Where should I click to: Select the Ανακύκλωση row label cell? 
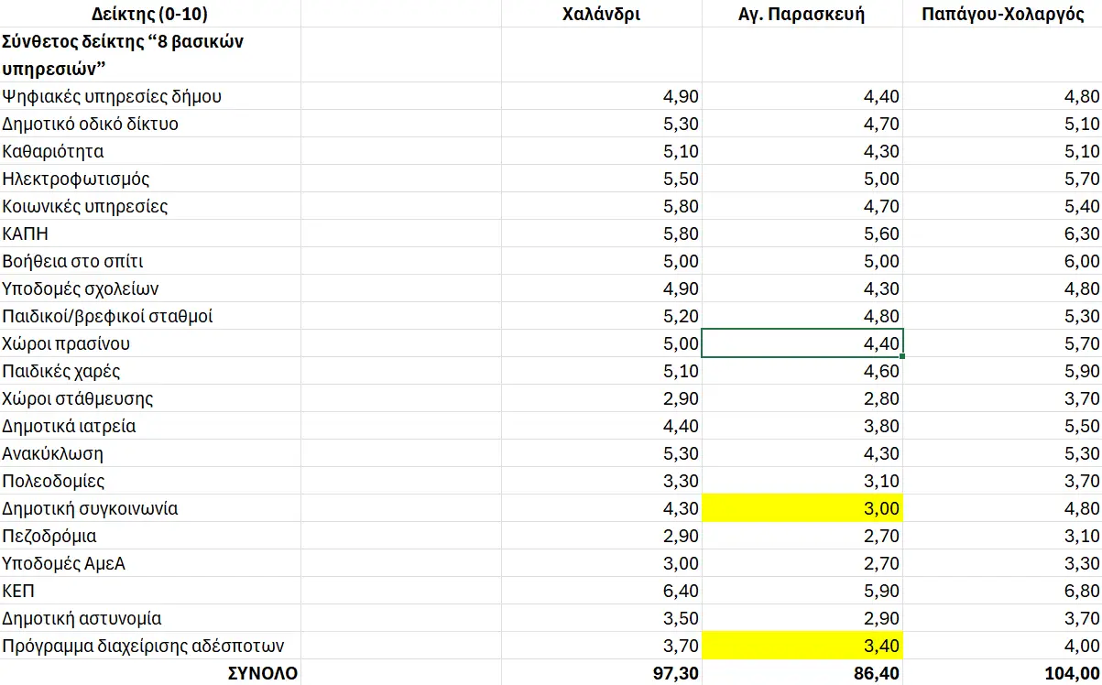150,453
